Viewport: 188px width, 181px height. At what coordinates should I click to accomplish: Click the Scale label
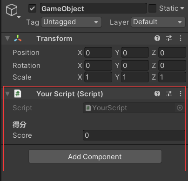tap(22, 77)
